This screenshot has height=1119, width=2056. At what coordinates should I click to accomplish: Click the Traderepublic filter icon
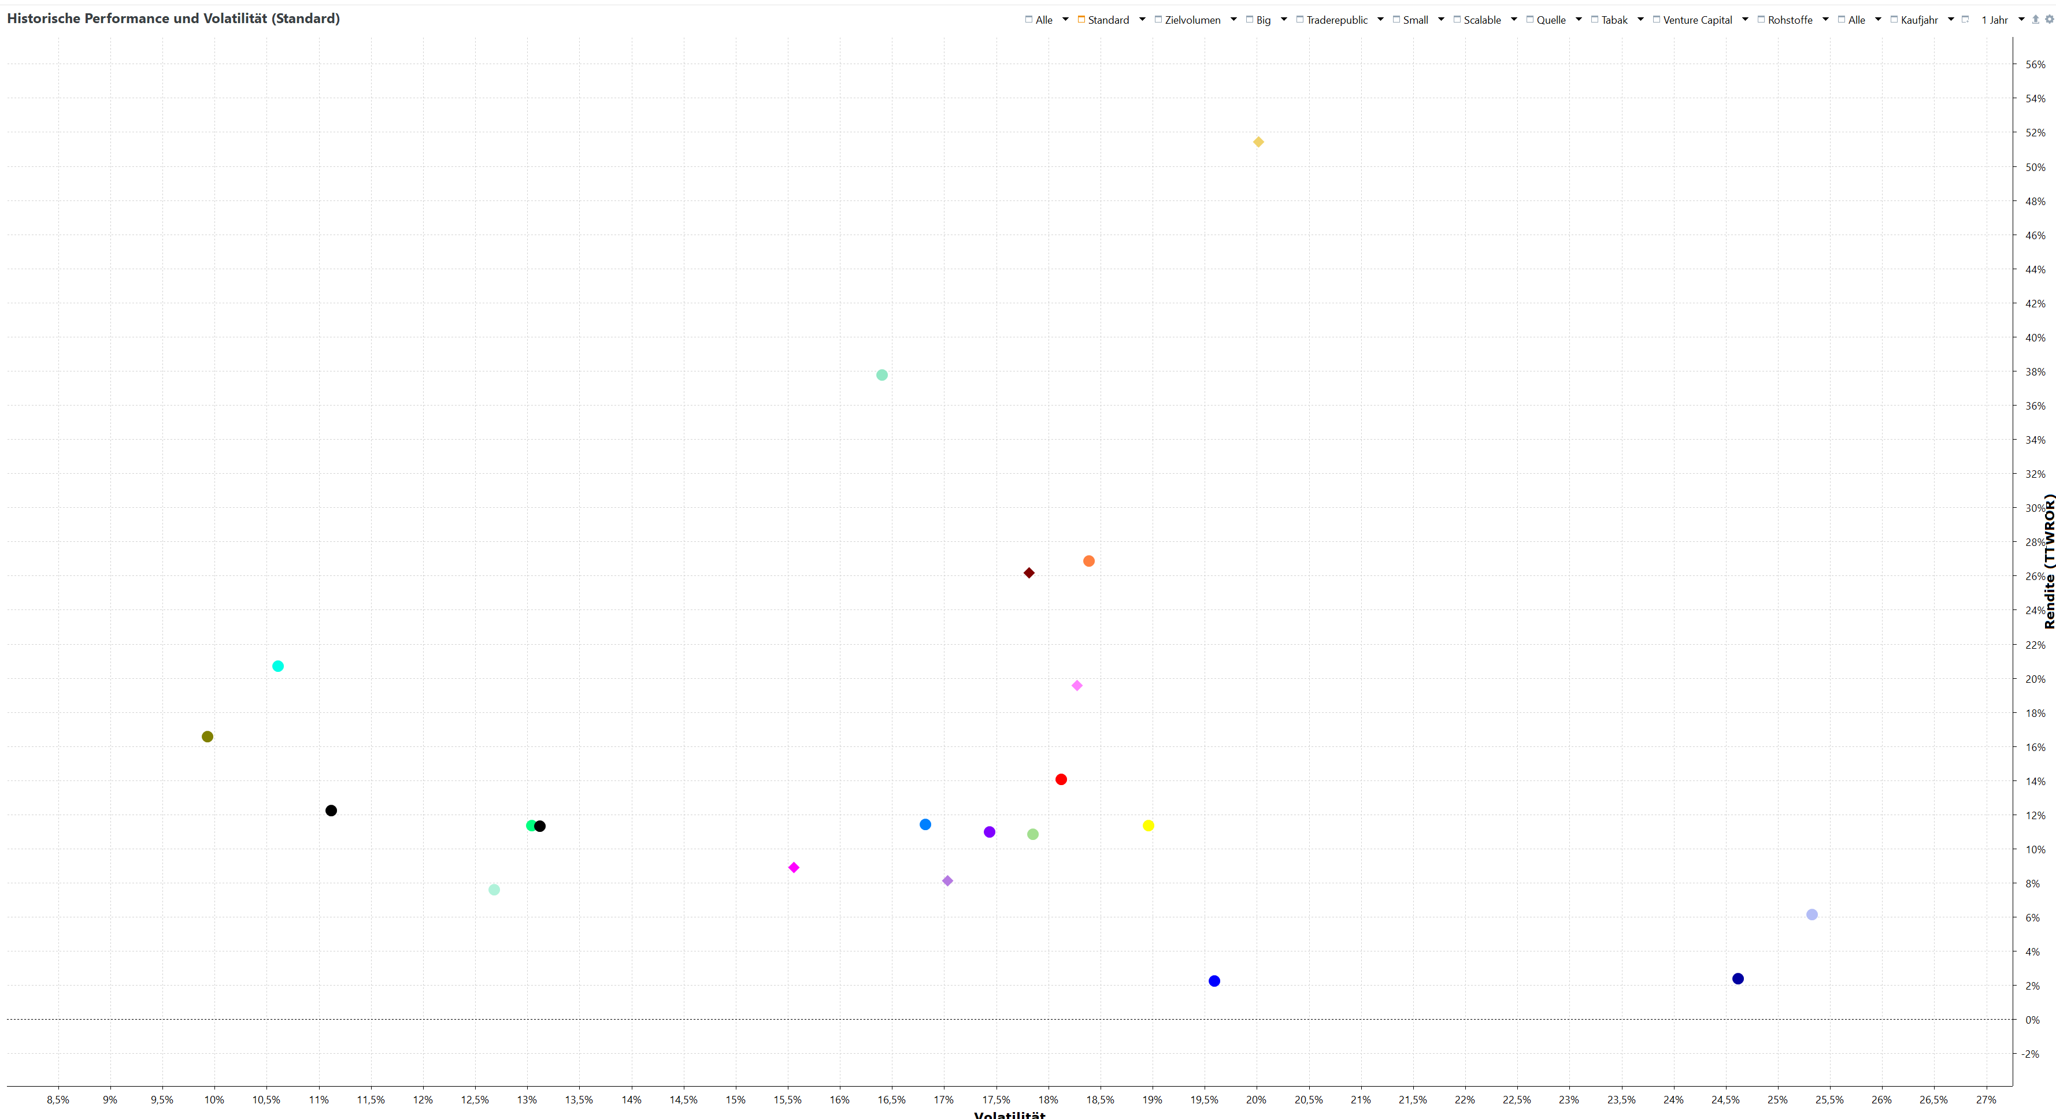(x=1299, y=19)
